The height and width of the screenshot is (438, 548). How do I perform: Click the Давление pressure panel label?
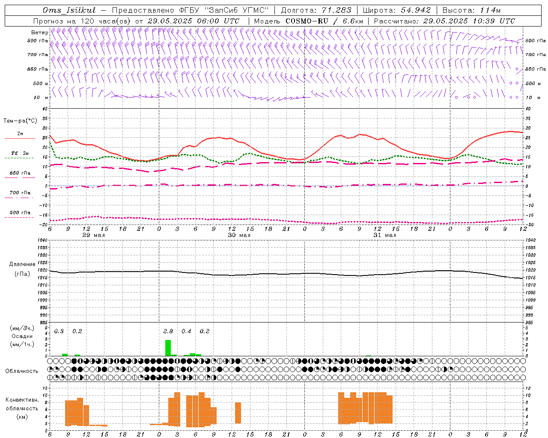pos(22,264)
